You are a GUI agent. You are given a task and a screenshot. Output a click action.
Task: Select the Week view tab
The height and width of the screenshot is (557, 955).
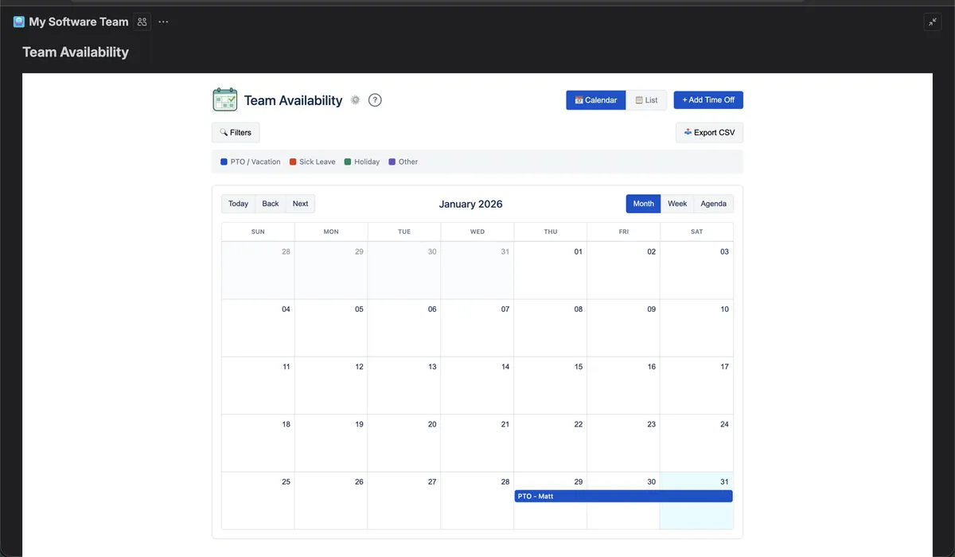(x=677, y=204)
